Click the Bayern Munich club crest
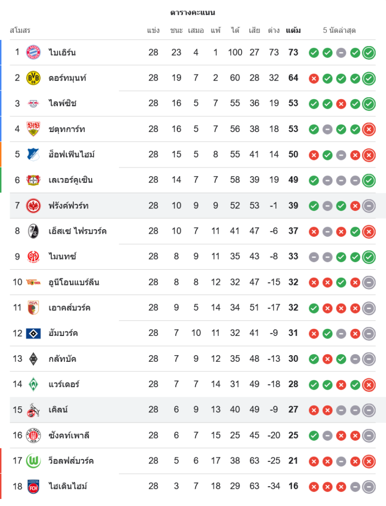The height and width of the screenshot is (506, 386). click(x=33, y=52)
